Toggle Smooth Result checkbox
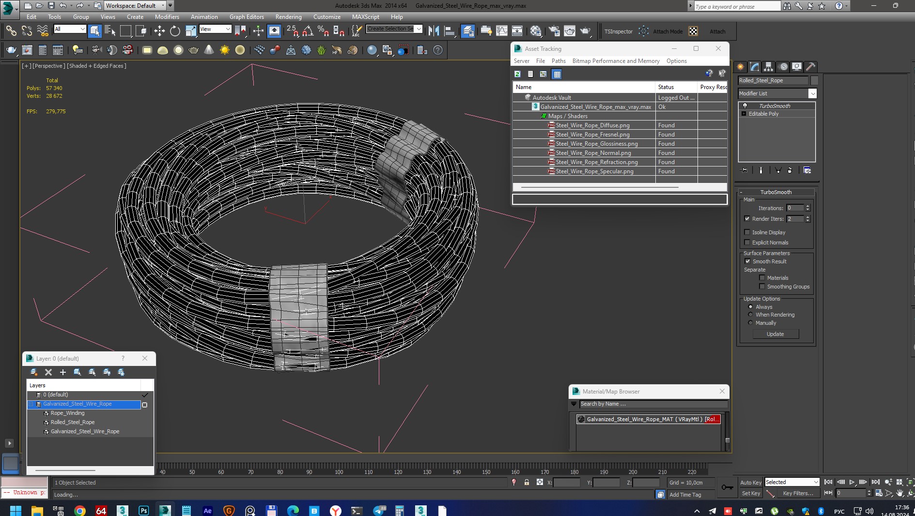The image size is (915, 516). (747, 261)
